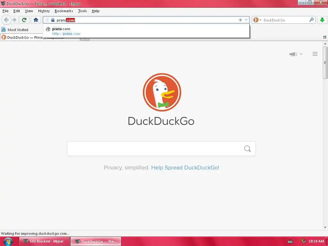Go back using the back arrow button
The height and width of the screenshot is (246, 328).
pos(6,20)
